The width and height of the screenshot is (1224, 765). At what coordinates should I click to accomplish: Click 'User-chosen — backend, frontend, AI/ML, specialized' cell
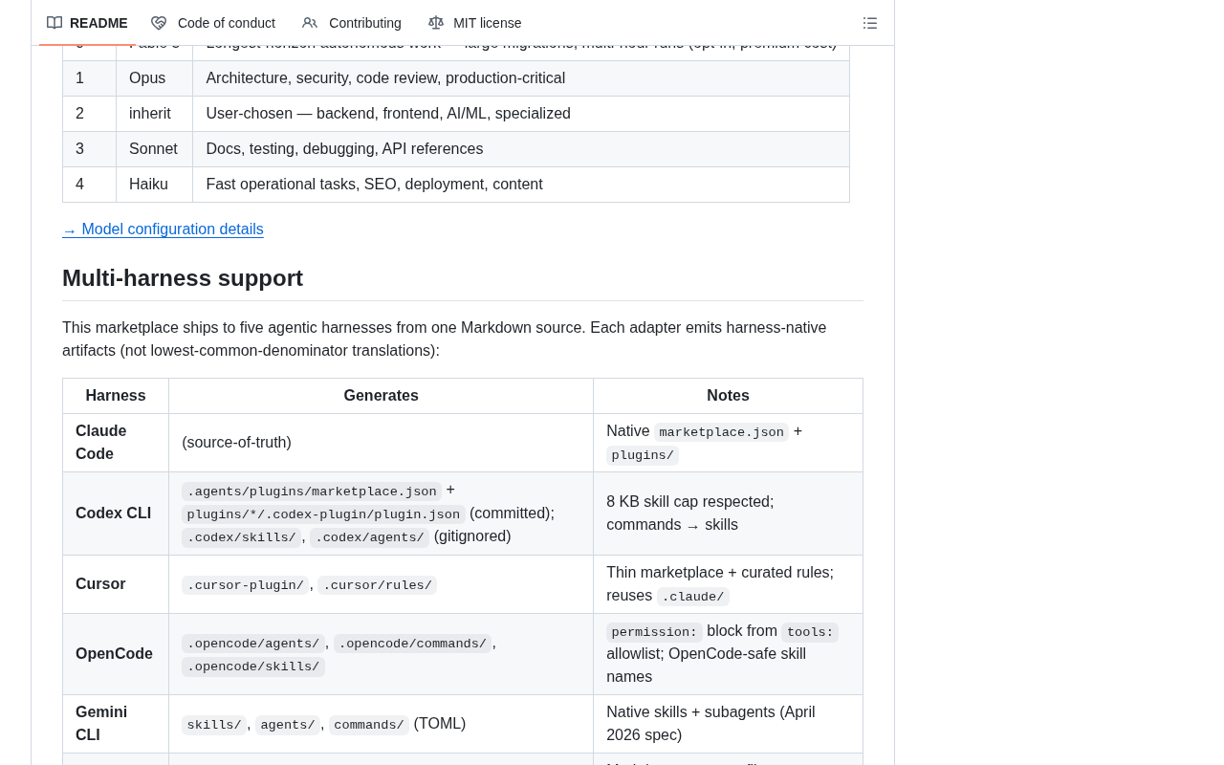click(x=521, y=114)
